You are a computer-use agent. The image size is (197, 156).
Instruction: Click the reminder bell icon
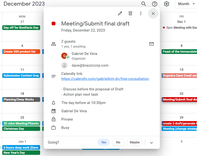53,103
